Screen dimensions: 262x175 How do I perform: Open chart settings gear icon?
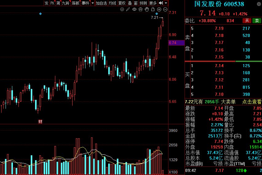pos(122,9)
